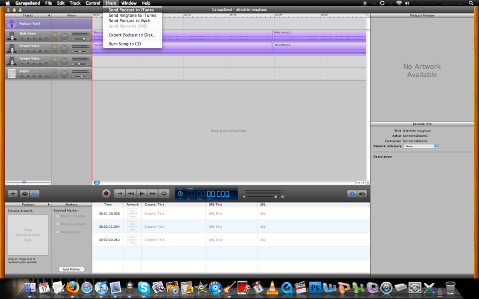
Task: Mute the Male Voice track
Action: pos(28,38)
